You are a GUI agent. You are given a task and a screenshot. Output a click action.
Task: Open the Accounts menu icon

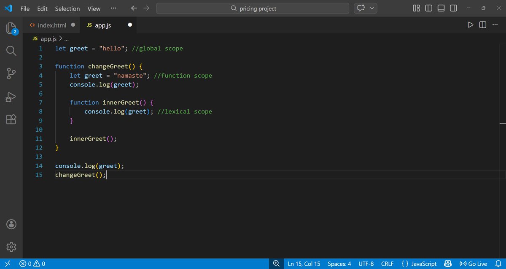point(11,224)
